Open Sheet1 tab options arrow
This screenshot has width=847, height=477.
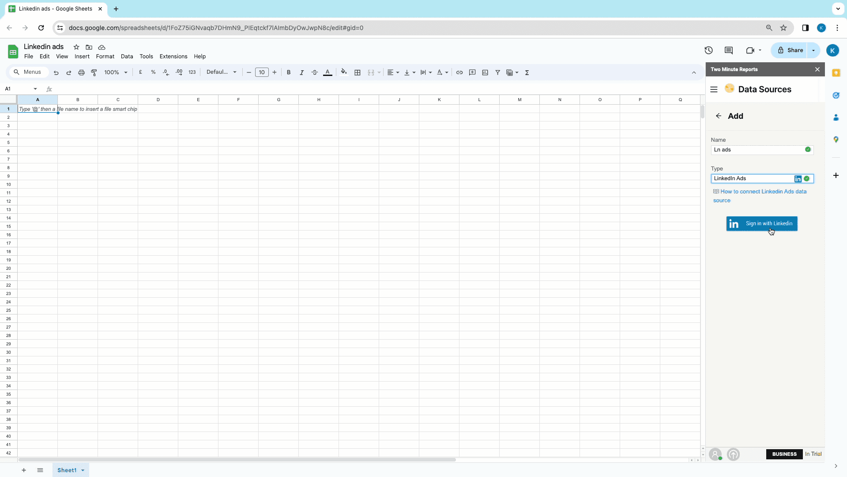[x=83, y=470]
